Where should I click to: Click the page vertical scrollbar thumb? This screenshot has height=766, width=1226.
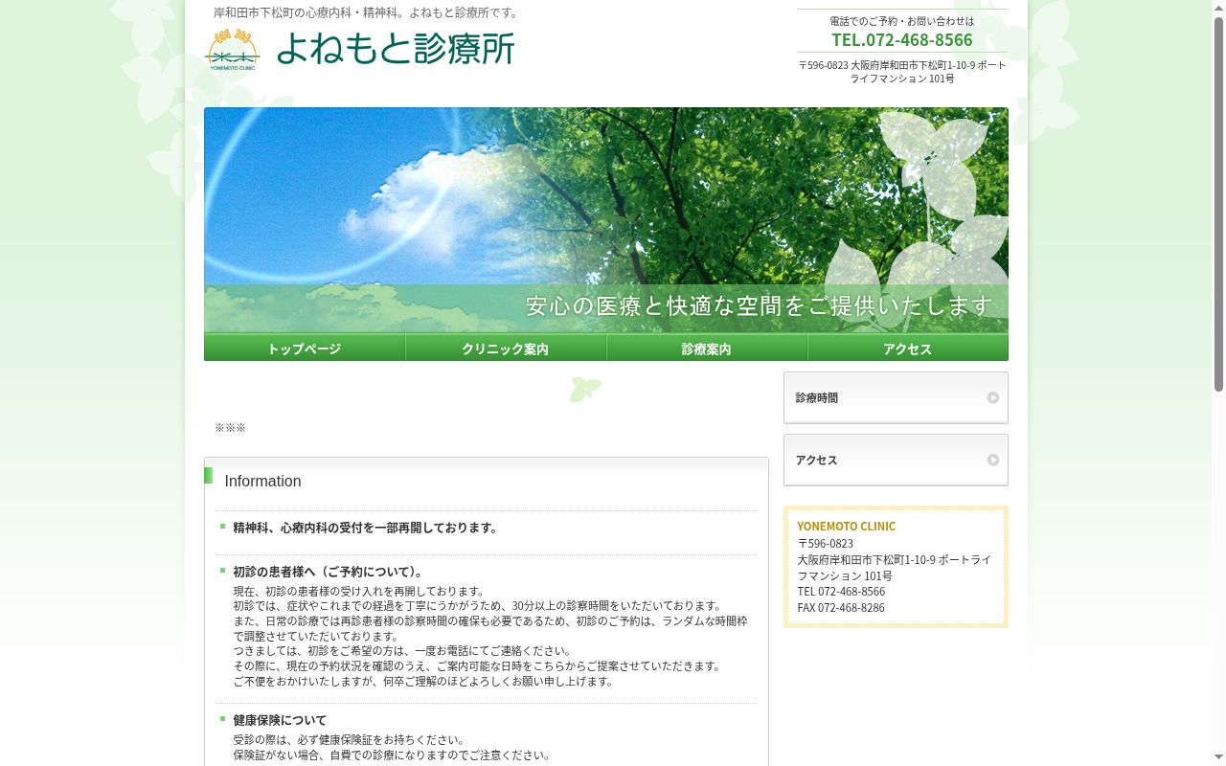click(1218, 204)
